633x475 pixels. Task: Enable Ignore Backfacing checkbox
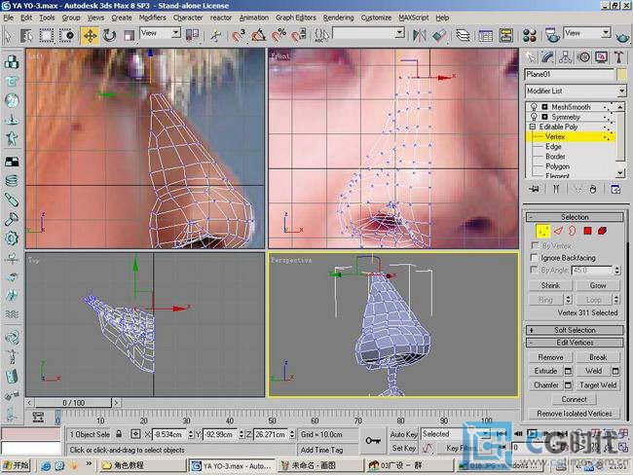(534, 258)
